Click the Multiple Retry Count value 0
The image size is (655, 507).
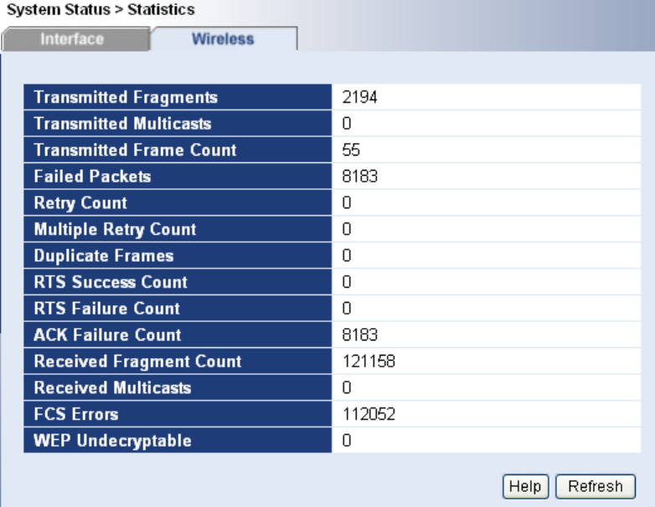(347, 229)
